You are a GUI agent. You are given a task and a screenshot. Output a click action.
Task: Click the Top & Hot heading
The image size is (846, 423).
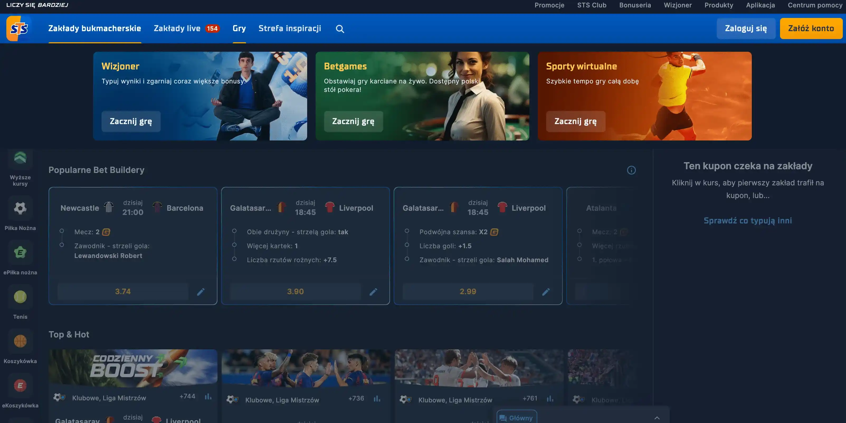coord(69,335)
